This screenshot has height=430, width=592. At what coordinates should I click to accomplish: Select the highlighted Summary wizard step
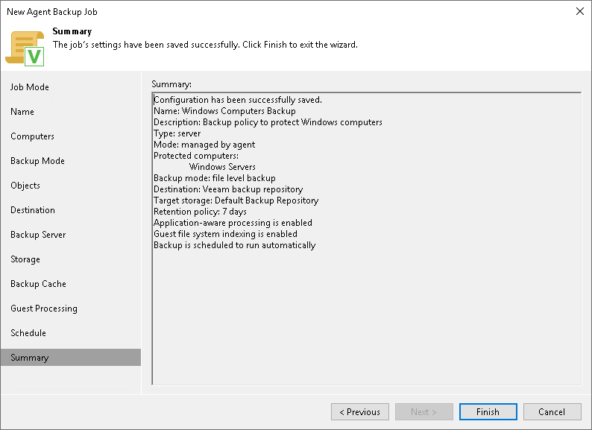(x=71, y=357)
